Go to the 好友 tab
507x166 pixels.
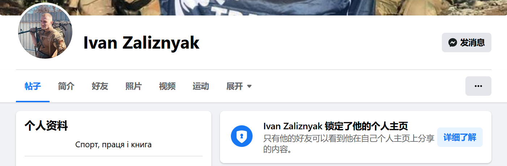pyautogui.click(x=100, y=86)
